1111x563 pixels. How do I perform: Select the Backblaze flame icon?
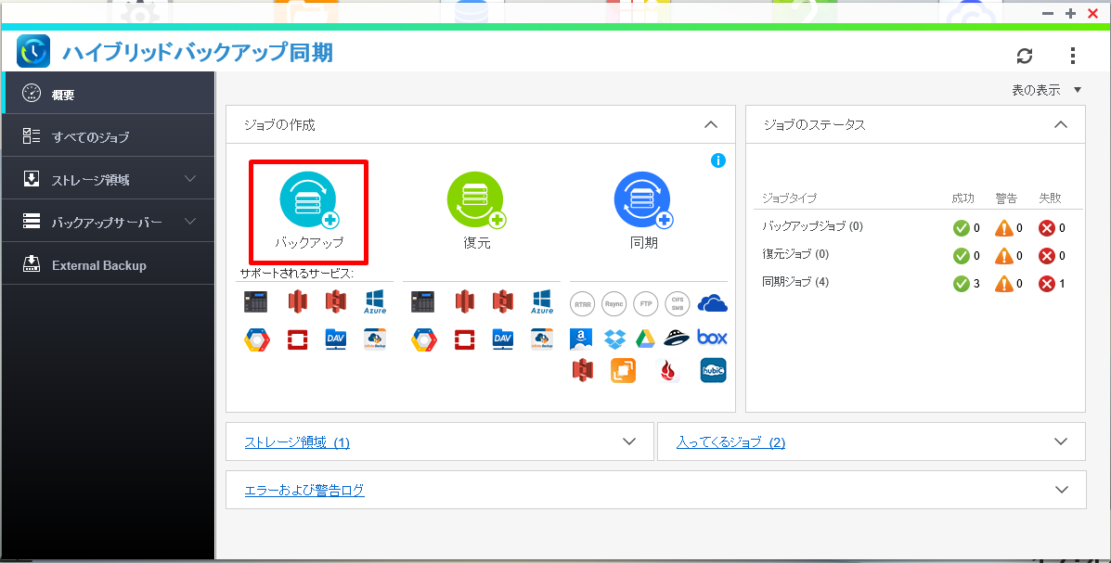pos(668,371)
